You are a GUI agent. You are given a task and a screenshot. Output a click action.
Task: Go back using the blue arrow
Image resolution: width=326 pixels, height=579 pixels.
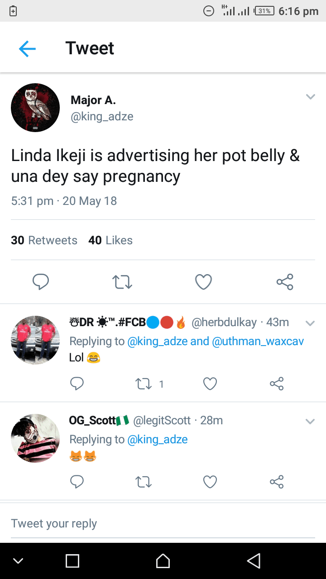(27, 48)
